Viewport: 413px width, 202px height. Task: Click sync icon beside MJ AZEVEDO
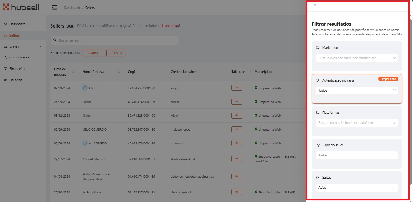[x=85, y=143]
